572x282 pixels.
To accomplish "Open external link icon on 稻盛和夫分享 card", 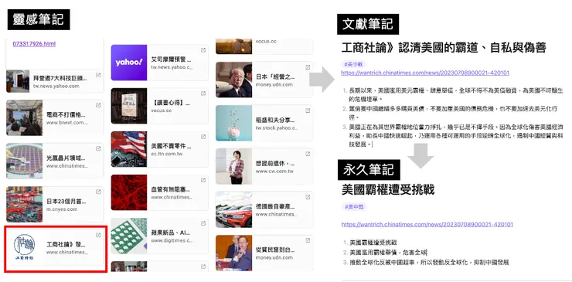I will point(308,110).
